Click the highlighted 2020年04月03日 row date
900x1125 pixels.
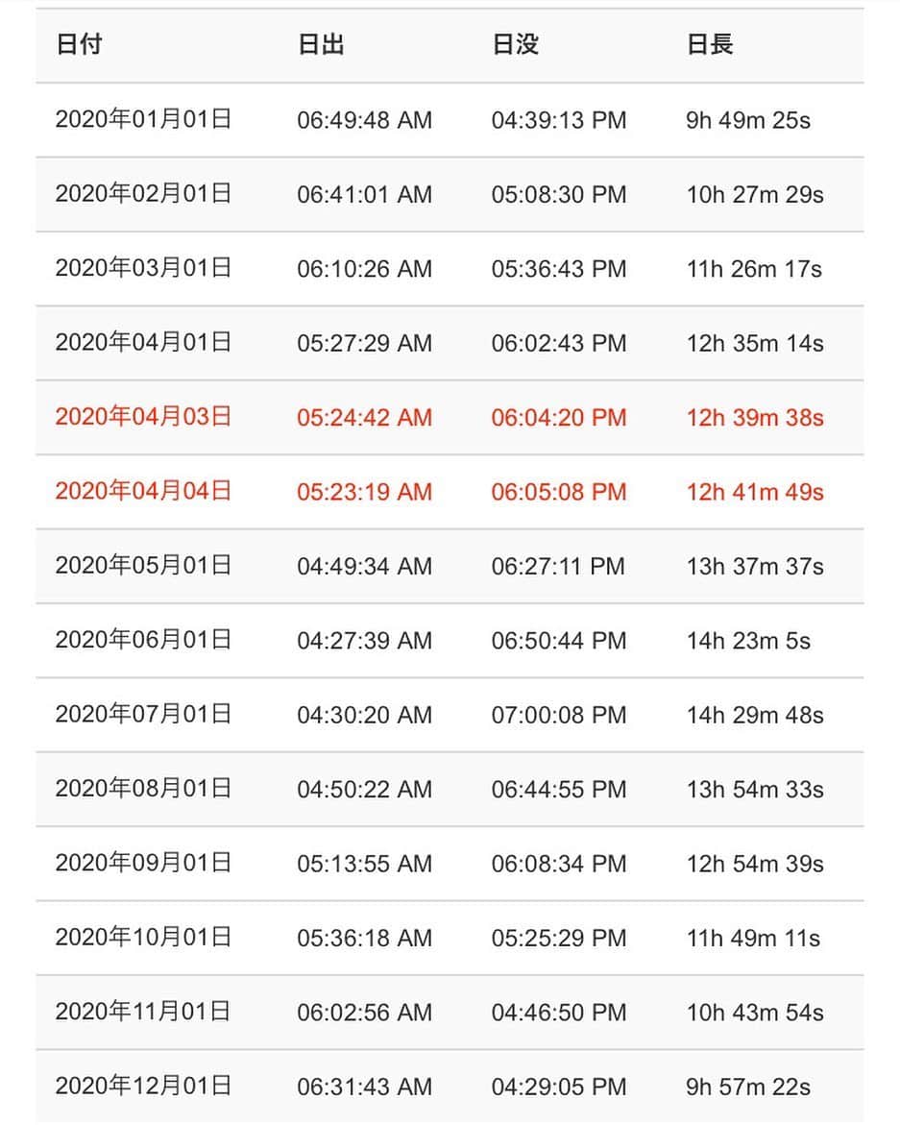pos(143,417)
